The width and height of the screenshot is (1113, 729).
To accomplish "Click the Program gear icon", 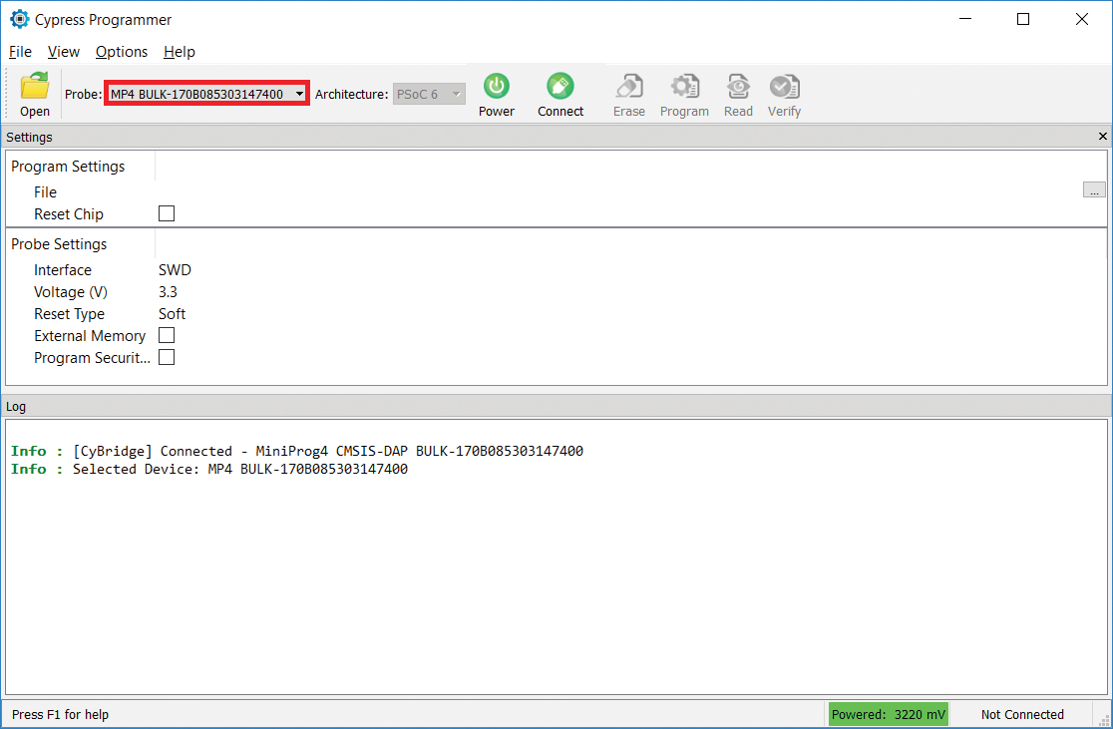I will coord(684,87).
